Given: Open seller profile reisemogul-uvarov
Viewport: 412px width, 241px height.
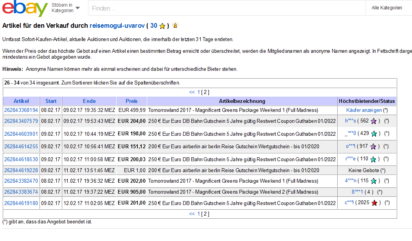Looking at the screenshot, I should (x=116, y=26).
